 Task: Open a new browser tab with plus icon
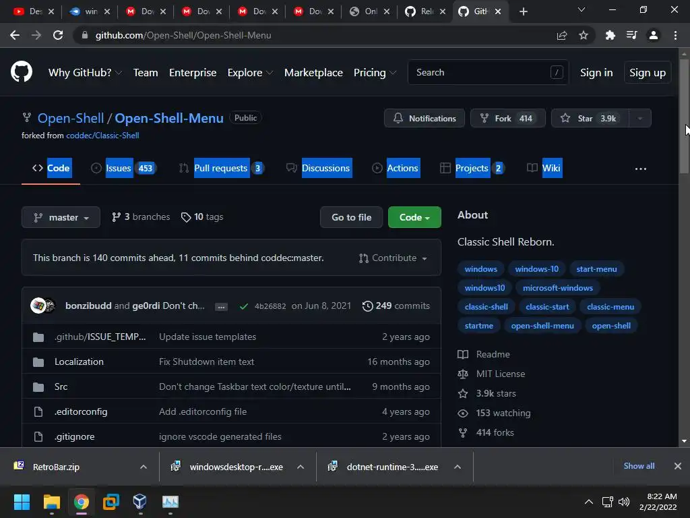point(523,11)
